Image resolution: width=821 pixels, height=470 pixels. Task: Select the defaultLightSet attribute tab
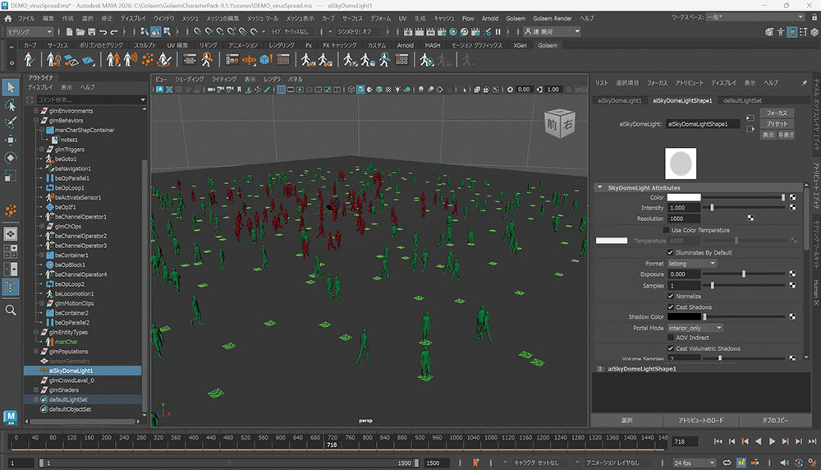pyautogui.click(x=742, y=100)
